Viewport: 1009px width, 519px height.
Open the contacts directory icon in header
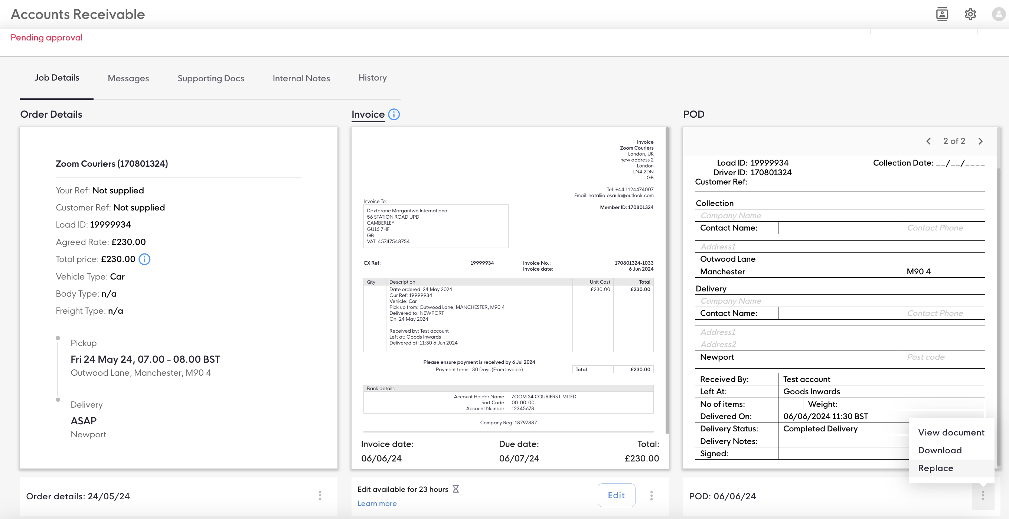tap(942, 14)
